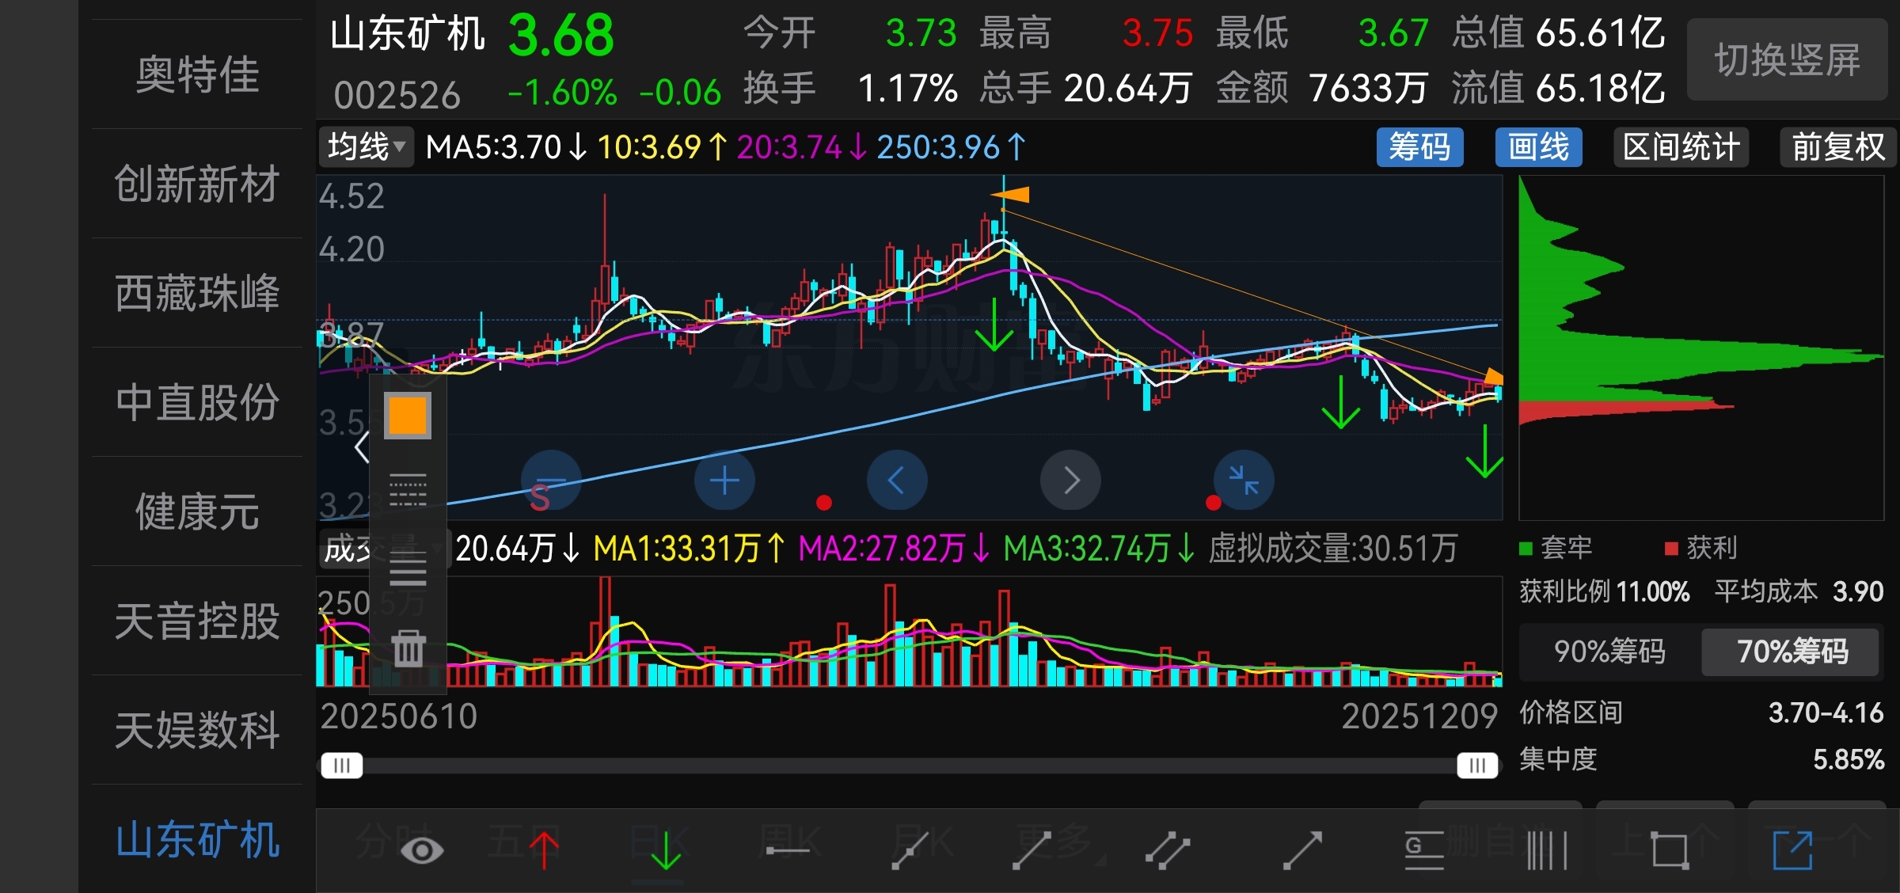The width and height of the screenshot is (1900, 893).
Task: Toggle the 筹码 chip distribution panel
Action: (x=1419, y=147)
